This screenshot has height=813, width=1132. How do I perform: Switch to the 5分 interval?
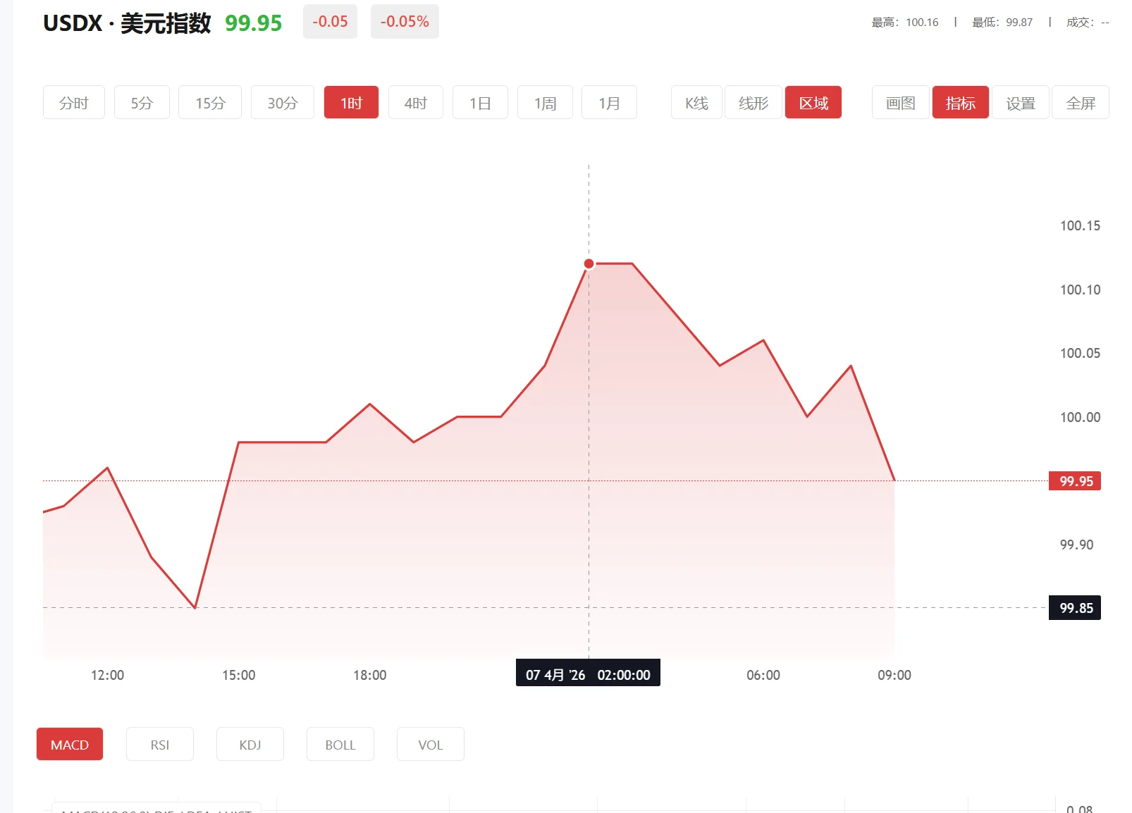[x=142, y=103]
